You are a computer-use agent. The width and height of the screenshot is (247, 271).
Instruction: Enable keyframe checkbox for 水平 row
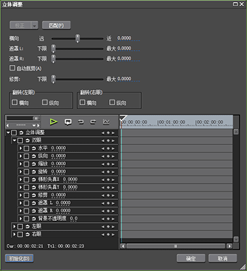click(x=26, y=148)
